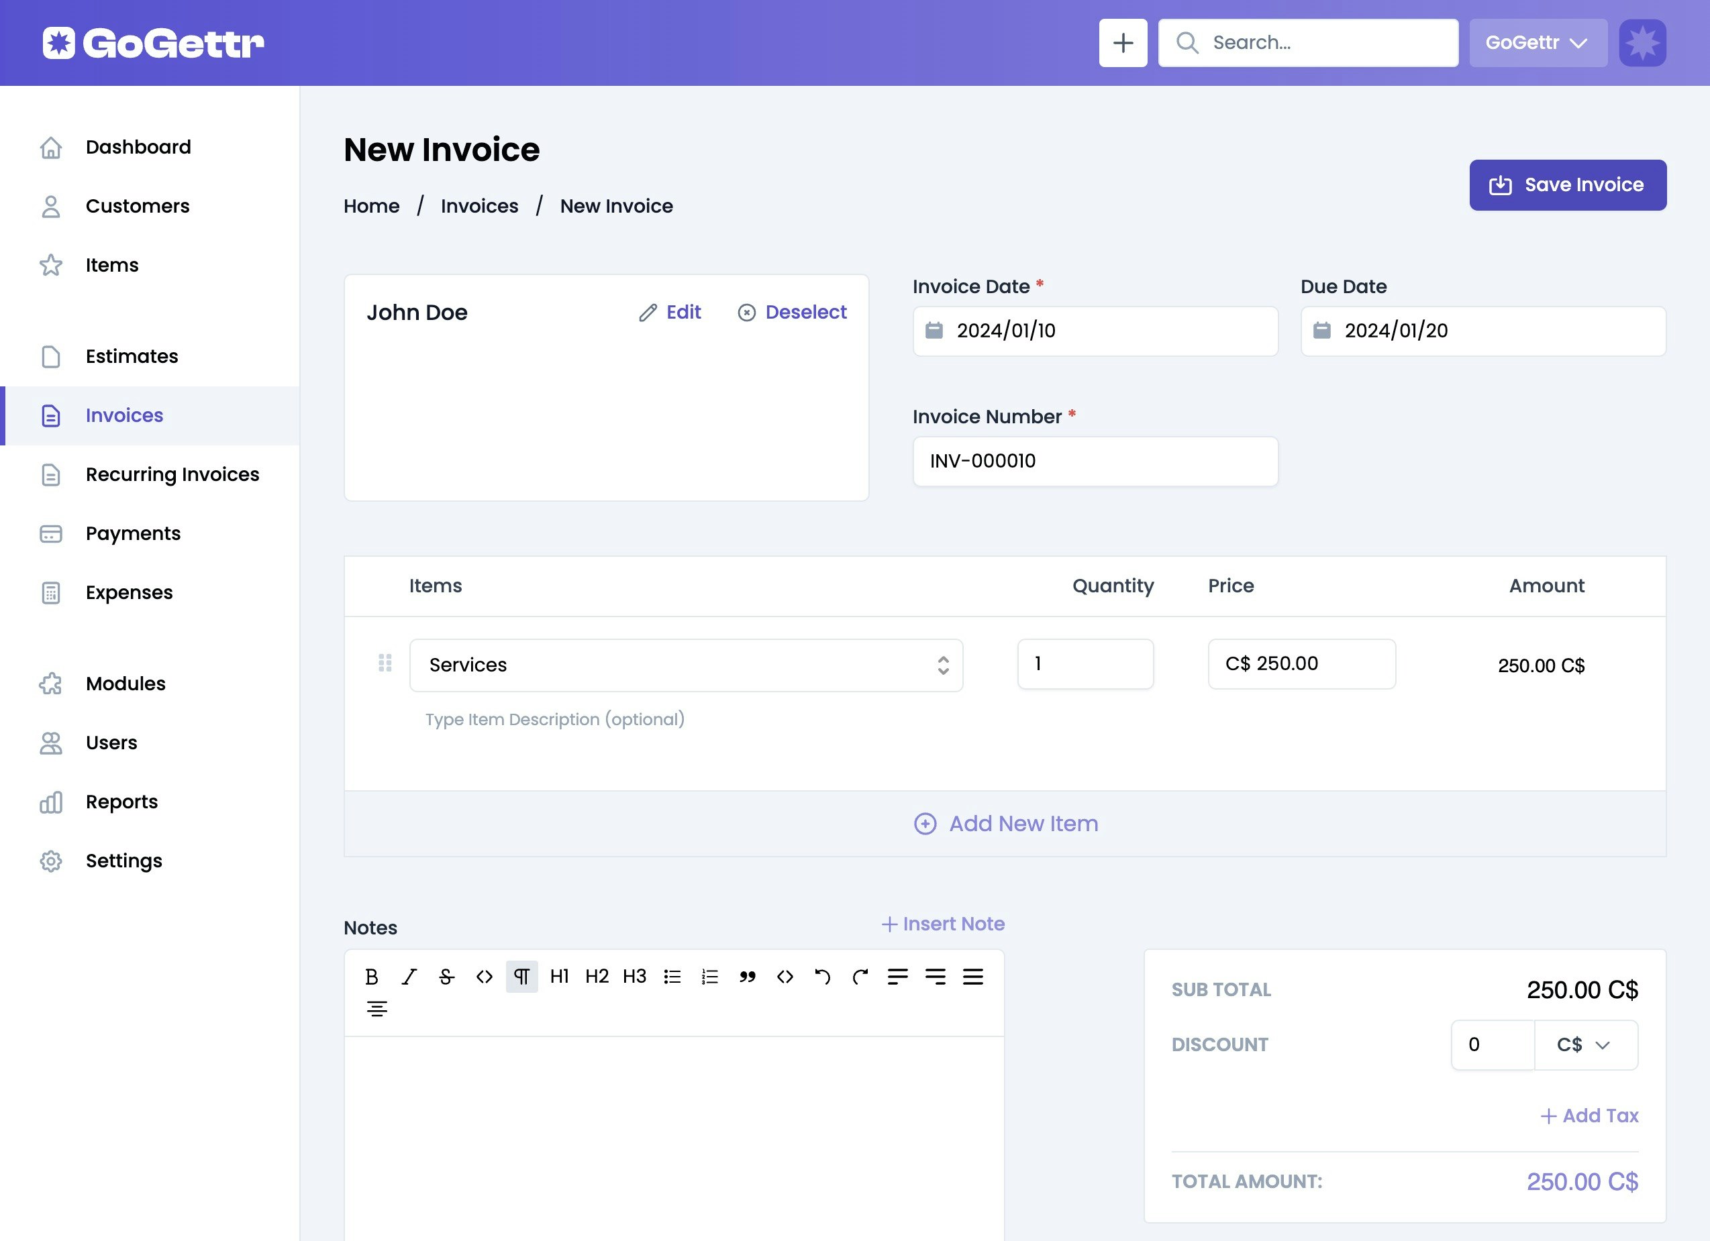Open the discount C$ type dropdown
This screenshot has width=1710, height=1241.
point(1585,1044)
